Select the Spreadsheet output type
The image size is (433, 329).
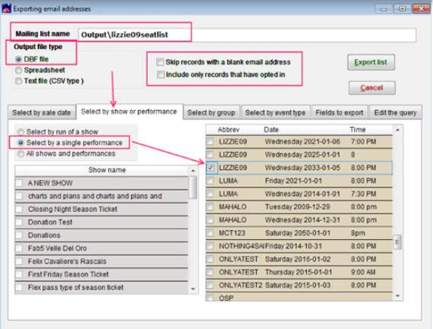pos(18,70)
